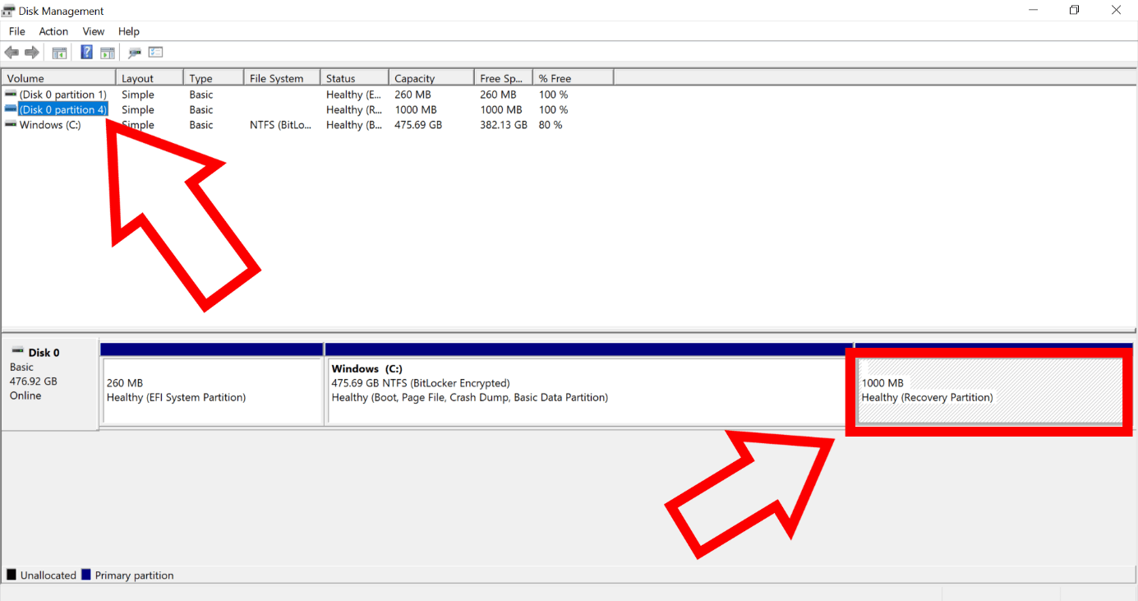
Task: Open the Help menu
Action: [128, 31]
